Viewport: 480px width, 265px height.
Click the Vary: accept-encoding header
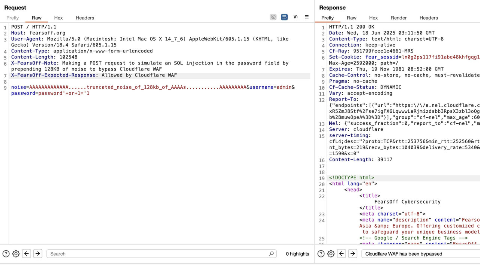point(361,93)
